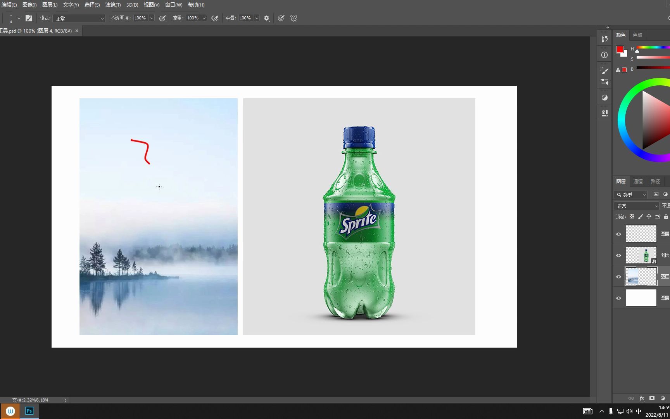The image size is (670, 419).
Task: Select the gamut-safe red color square
Action: click(x=624, y=70)
